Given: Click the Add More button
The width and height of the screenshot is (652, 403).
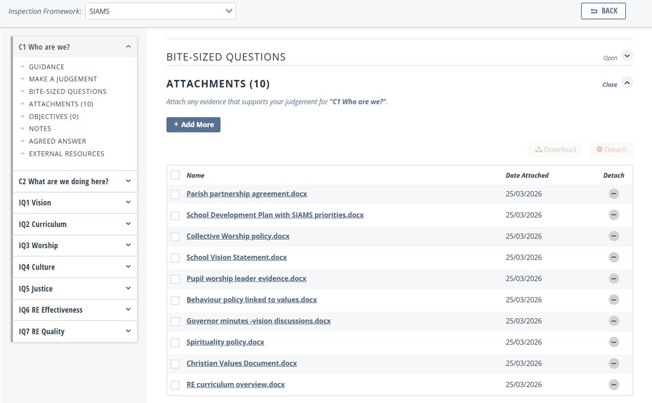Looking at the screenshot, I should coord(193,124).
